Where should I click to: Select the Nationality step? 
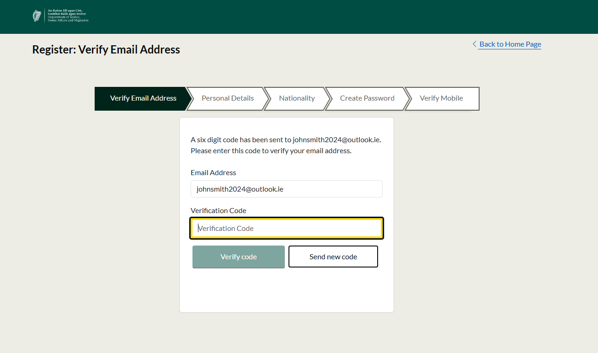click(x=297, y=98)
